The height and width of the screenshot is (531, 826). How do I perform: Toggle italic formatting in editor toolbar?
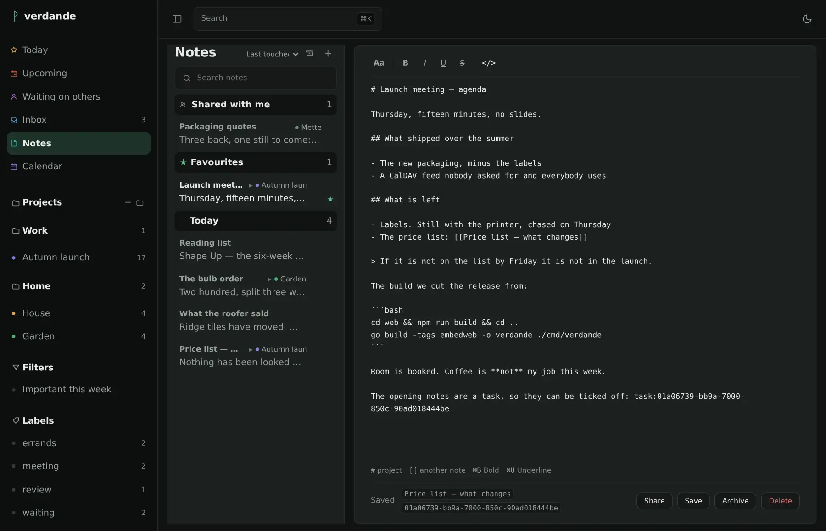coord(425,63)
